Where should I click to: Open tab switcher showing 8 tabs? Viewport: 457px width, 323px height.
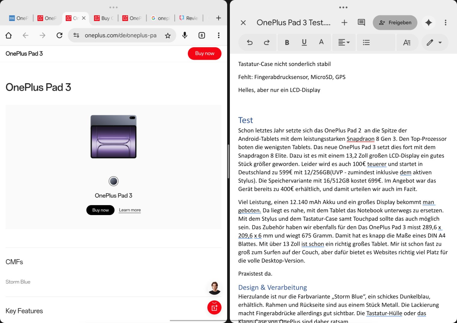point(202,35)
